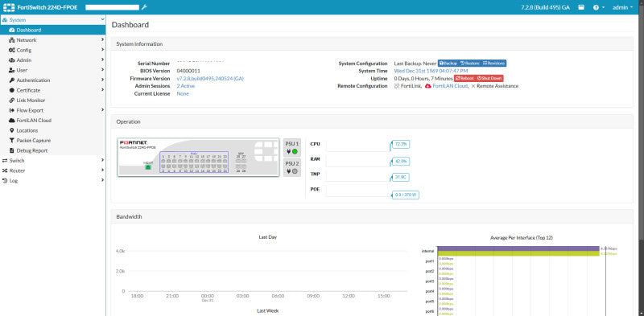
Task: Click the Flow Export icon
Action: coord(12,110)
